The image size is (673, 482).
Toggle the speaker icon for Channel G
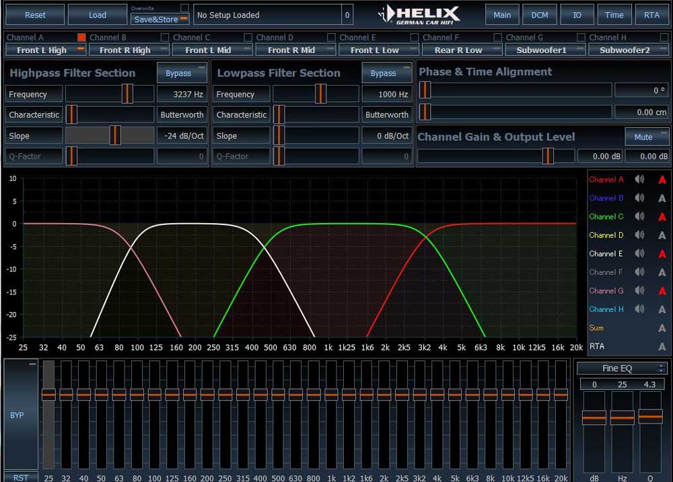639,290
